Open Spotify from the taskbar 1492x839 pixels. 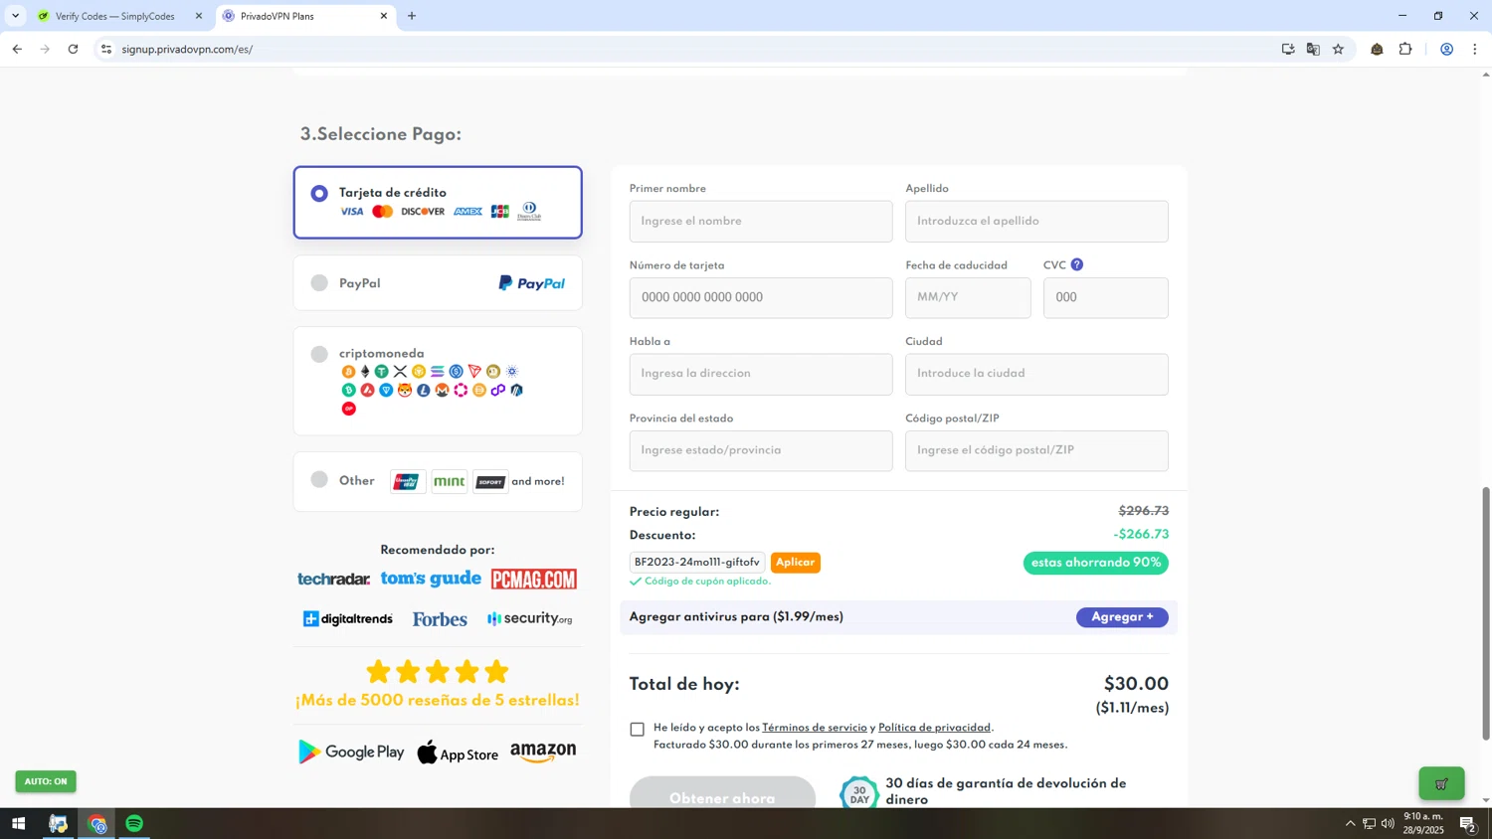[x=134, y=823]
